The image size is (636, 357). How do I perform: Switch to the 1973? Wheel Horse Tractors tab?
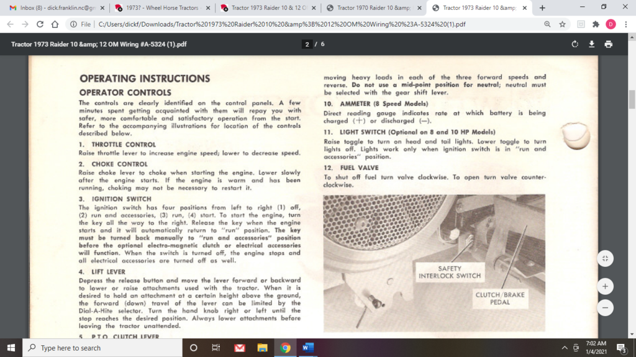click(x=162, y=7)
